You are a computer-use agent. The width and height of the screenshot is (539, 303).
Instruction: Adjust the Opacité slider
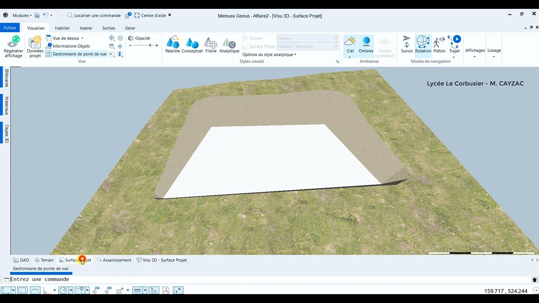[x=150, y=45]
